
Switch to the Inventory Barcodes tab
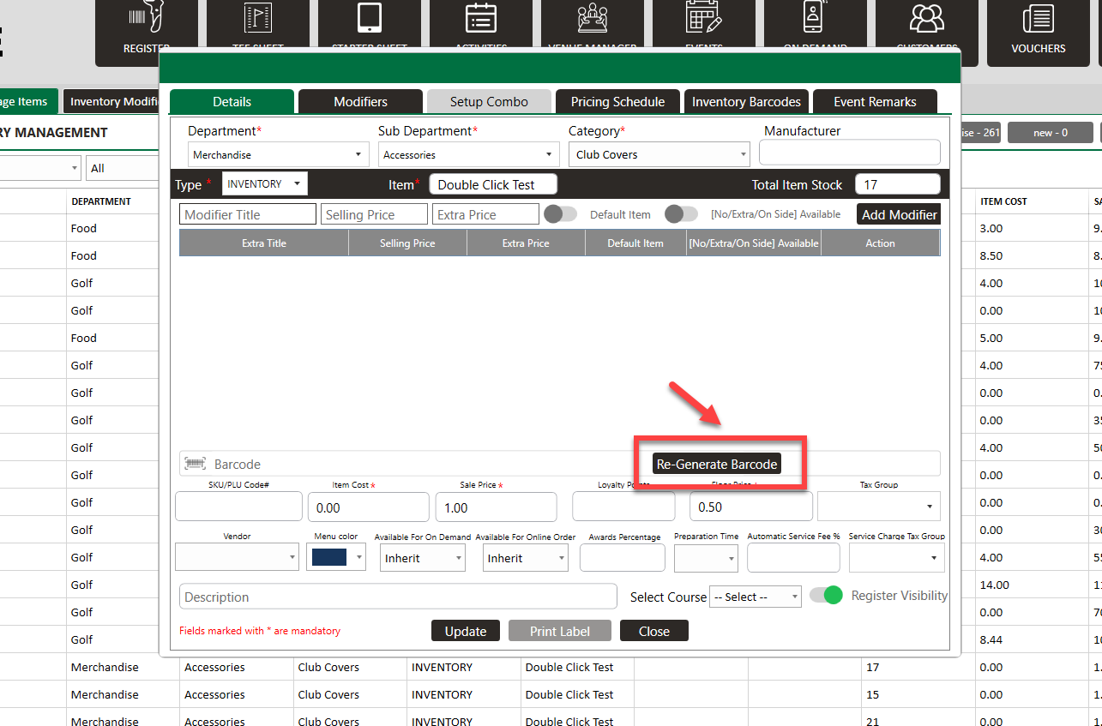[x=746, y=102]
